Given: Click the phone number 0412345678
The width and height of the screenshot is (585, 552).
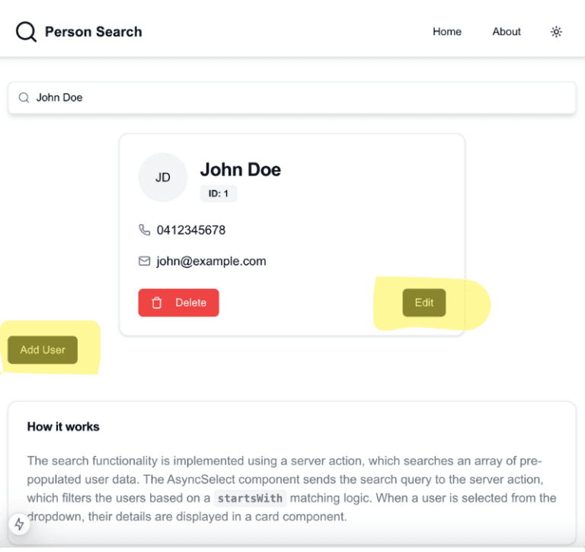Looking at the screenshot, I should pos(191,229).
